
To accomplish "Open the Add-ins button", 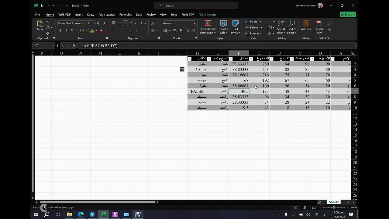I will point(306,26).
